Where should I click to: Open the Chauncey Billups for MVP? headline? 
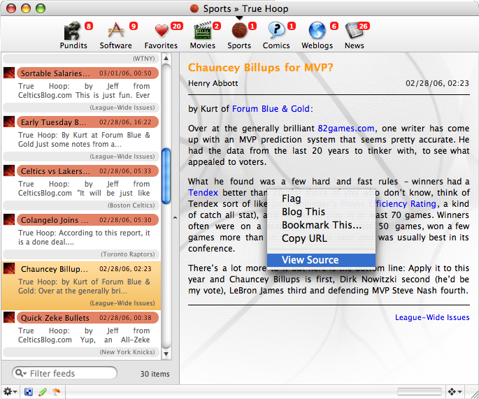click(x=260, y=67)
